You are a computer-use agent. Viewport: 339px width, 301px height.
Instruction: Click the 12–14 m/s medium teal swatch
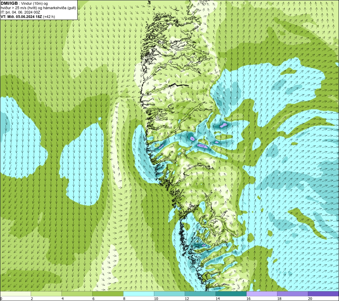pos(200,294)
